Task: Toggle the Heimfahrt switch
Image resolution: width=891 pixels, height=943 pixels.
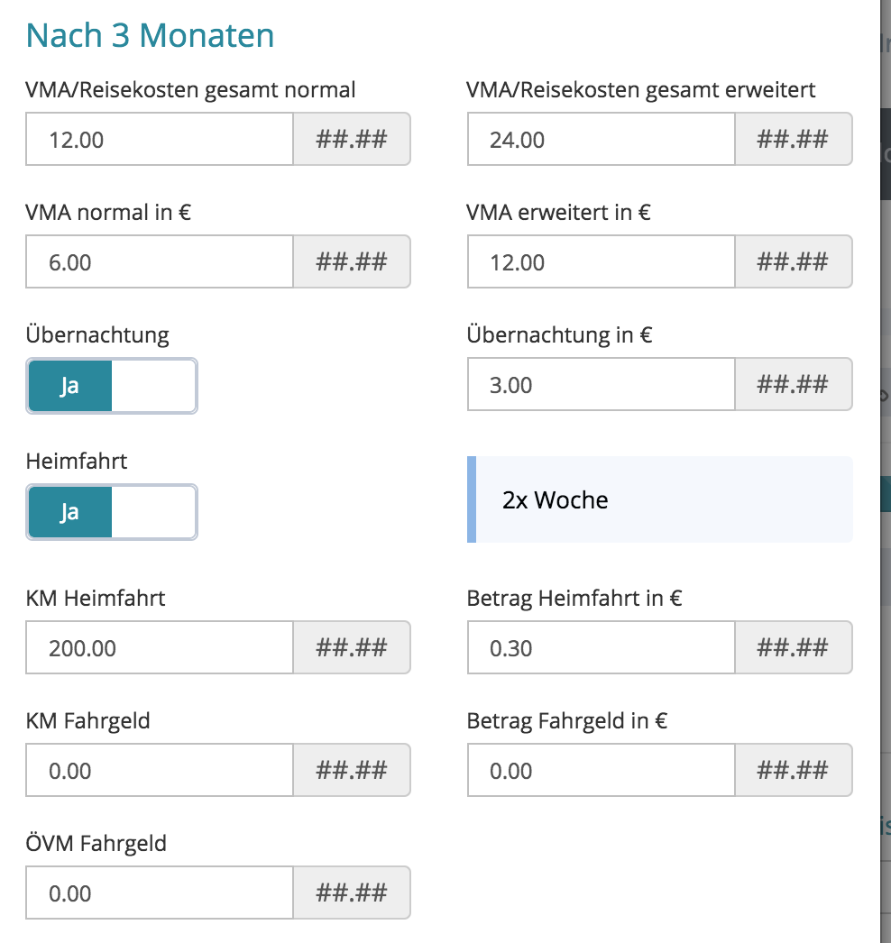Action: click(x=112, y=512)
